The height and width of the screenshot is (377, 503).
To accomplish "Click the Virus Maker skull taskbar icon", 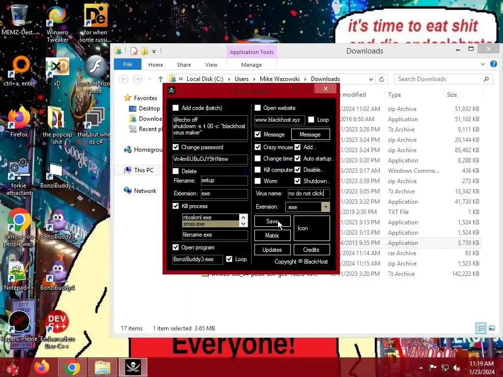I will 133,367.
